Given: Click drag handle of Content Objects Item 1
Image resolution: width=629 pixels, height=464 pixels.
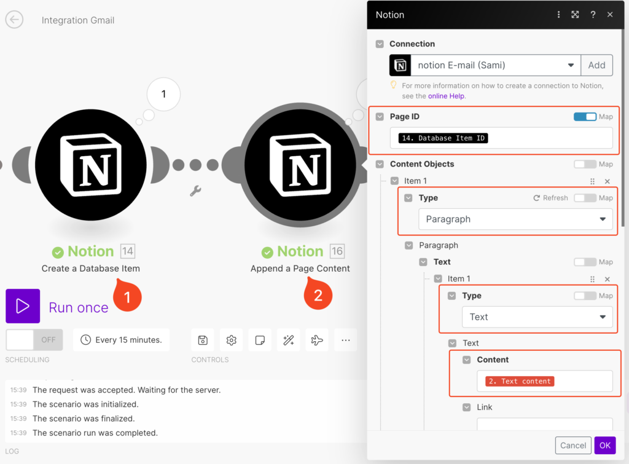Looking at the screenshot, I should tap(593, 181).
